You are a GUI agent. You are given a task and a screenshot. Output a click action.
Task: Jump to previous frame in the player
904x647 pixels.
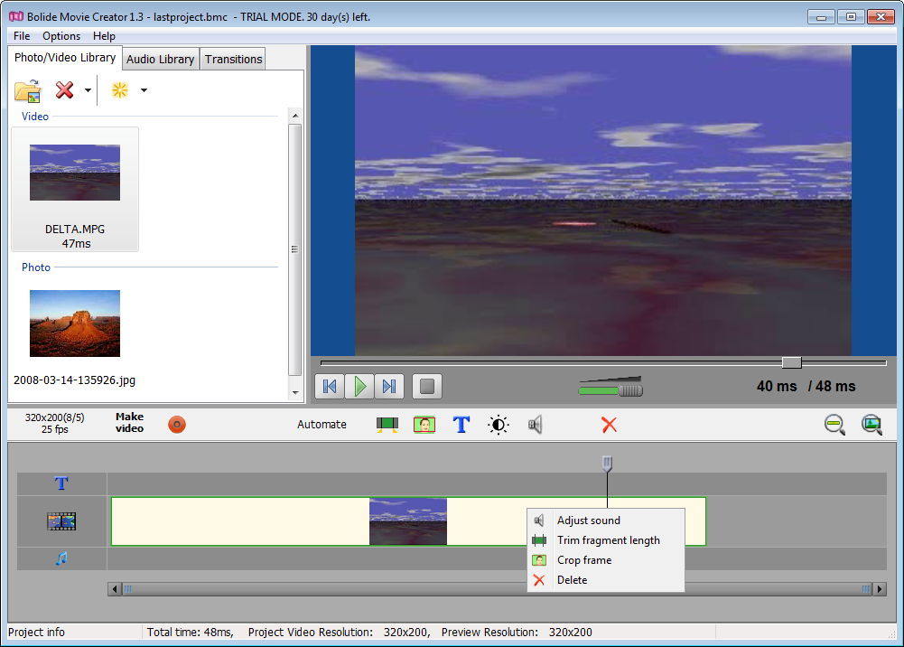click(x=330, y=387)
